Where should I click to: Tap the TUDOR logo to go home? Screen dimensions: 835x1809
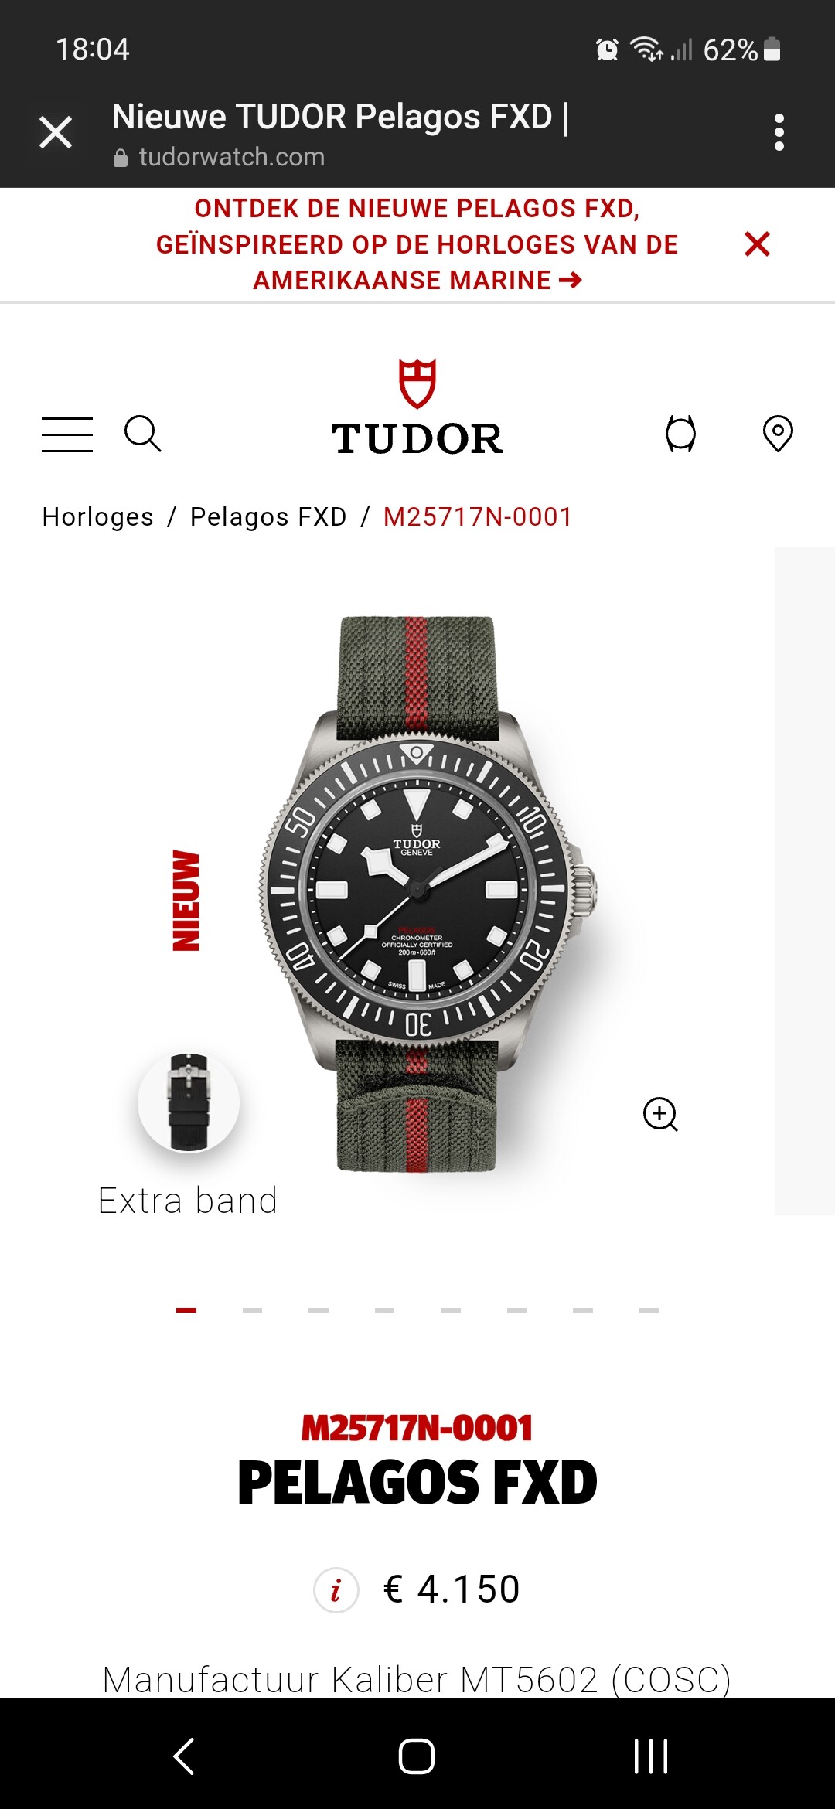pyautogui.click(x=417, y=407)
